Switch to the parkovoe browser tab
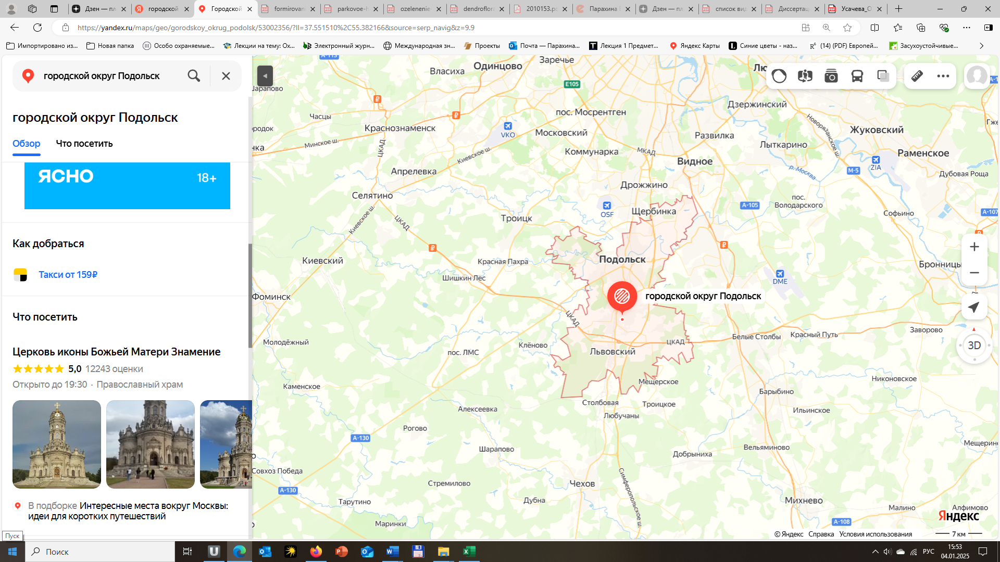Viewport: 1000px width, 562px height. [352, 9]
